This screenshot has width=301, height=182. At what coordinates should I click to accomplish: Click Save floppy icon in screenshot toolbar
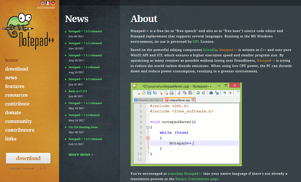click(149, 93)
